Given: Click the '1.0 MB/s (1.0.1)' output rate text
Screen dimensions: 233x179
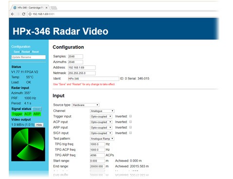Looking at the screenshot, I should 23,125.
